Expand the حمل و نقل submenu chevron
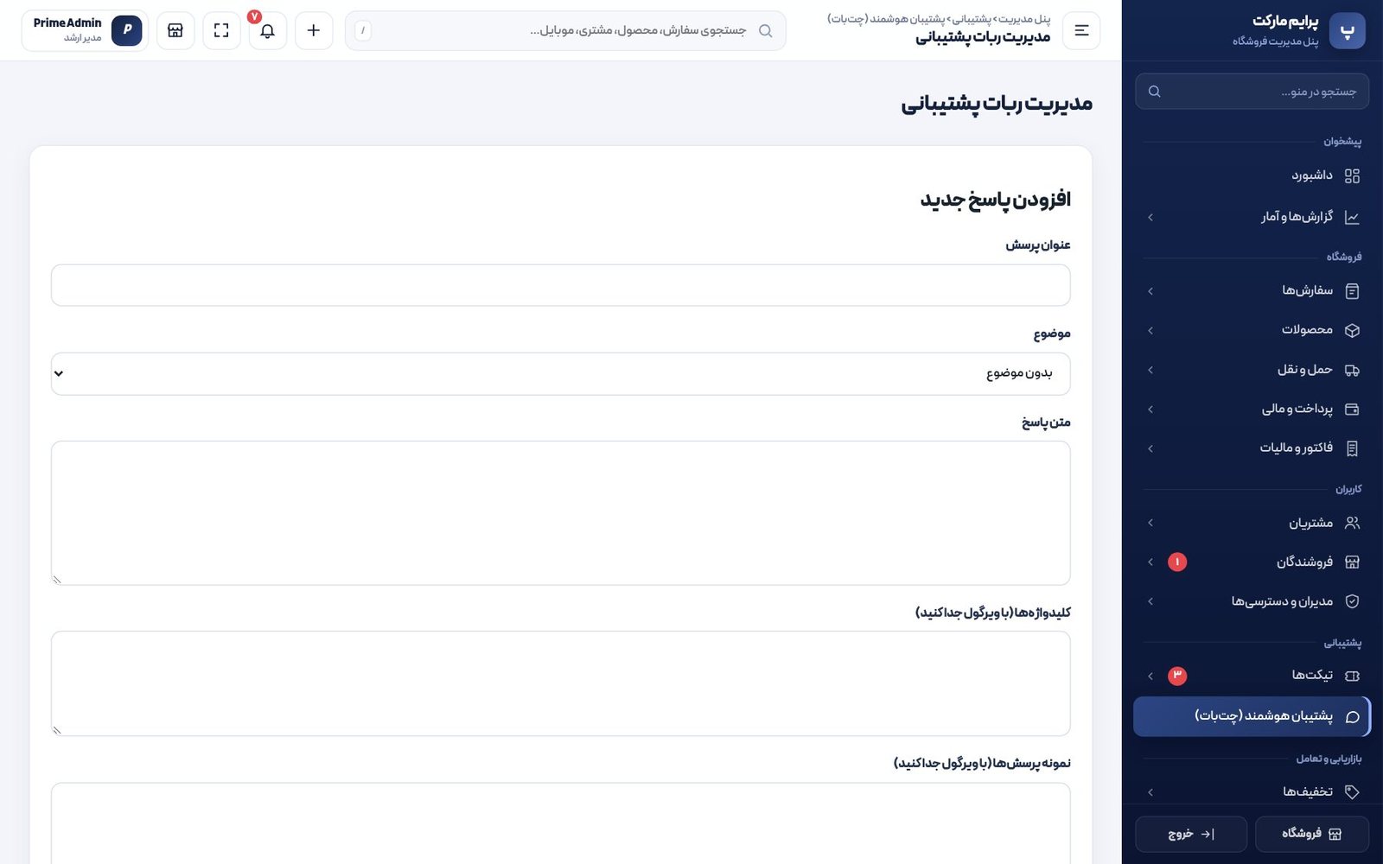The height and width of the screenshot is (864, 1383). tap(1150, 370)
